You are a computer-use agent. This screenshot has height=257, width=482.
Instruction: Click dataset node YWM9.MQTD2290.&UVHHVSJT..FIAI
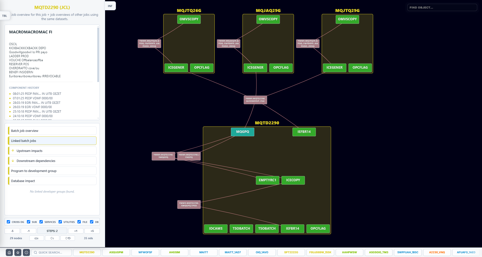click(x=255, y=100)
